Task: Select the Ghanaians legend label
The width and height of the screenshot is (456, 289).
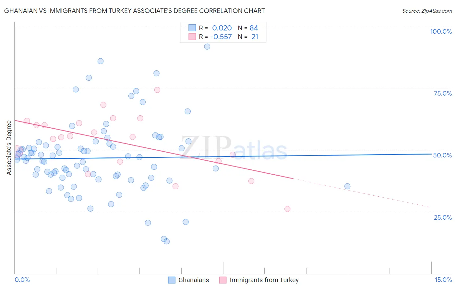Action: [x=194, y=280]
